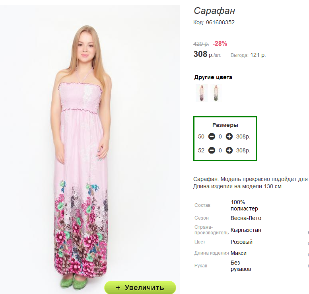The width and height of the screenshot is (309, 294).
Task: Select the first thumbnail under Другие цвета
Action: coord(201,93)
